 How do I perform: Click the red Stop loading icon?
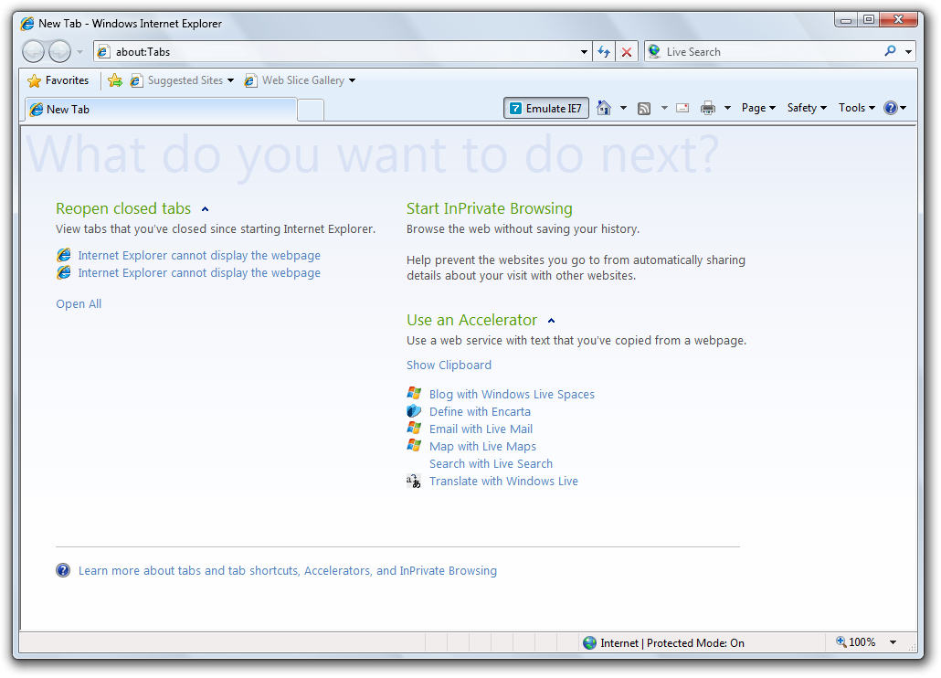tap(626, 52)
